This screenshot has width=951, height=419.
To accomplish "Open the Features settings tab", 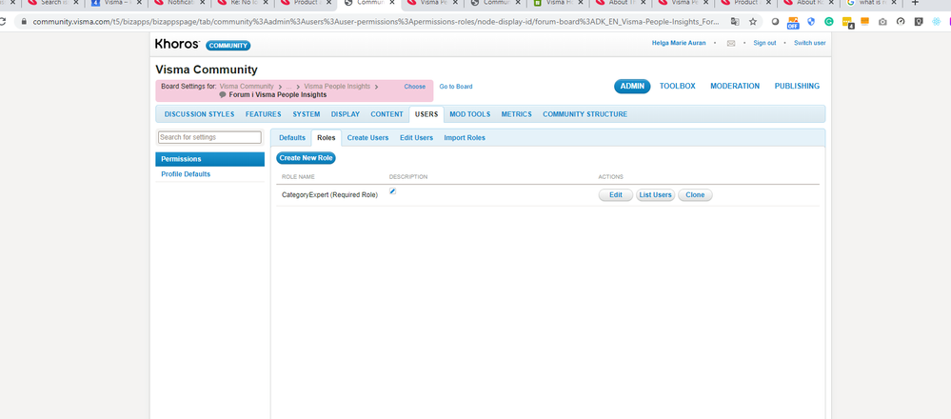I will pyautogui.click(x=264, y=114).
